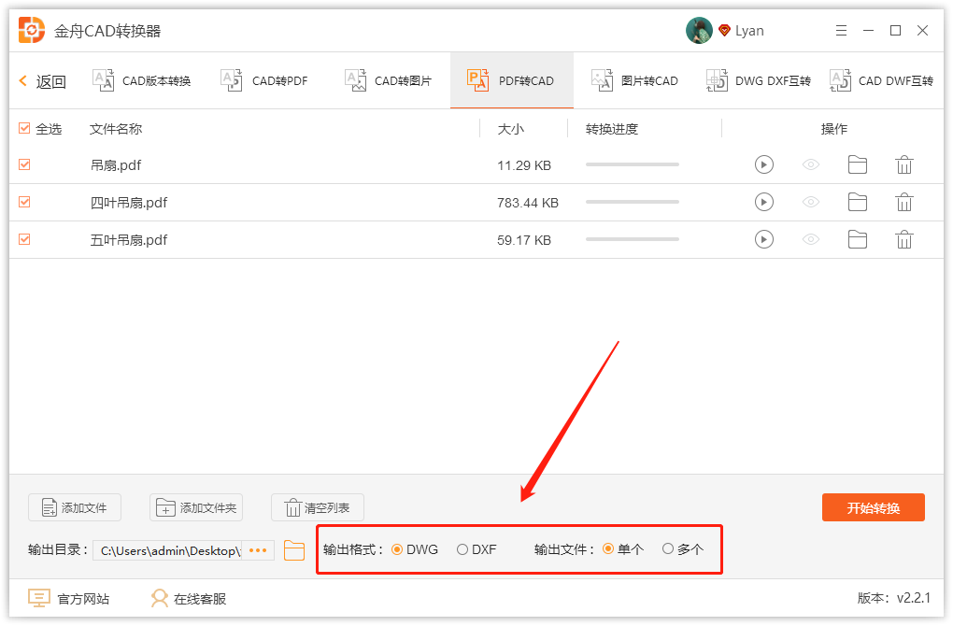This screenshot has height=626, width=953.
Task: Choose 多个 for output files
Action: point(669,549)
